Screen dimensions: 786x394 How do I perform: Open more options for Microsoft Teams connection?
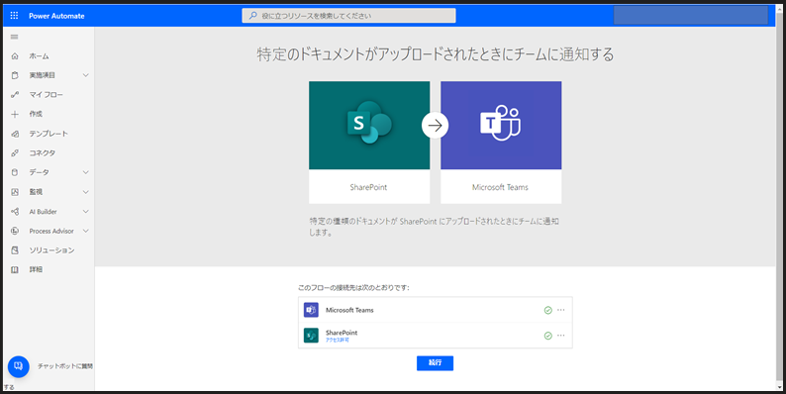[x=561, y=310]
